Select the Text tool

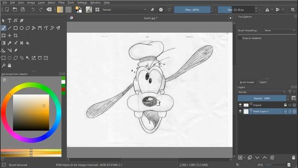[9, 21]
